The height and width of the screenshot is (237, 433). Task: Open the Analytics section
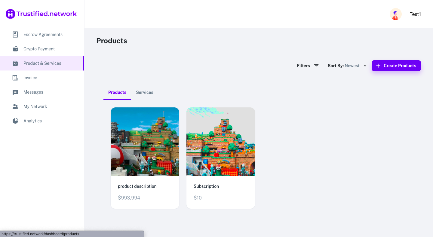pyautogui.click(x=42, y=121)
